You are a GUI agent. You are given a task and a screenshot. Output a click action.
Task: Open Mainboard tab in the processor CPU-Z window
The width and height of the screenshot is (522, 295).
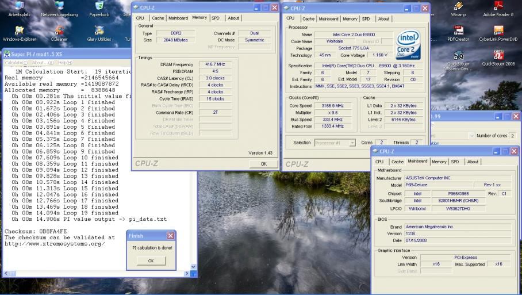[329, 19]
